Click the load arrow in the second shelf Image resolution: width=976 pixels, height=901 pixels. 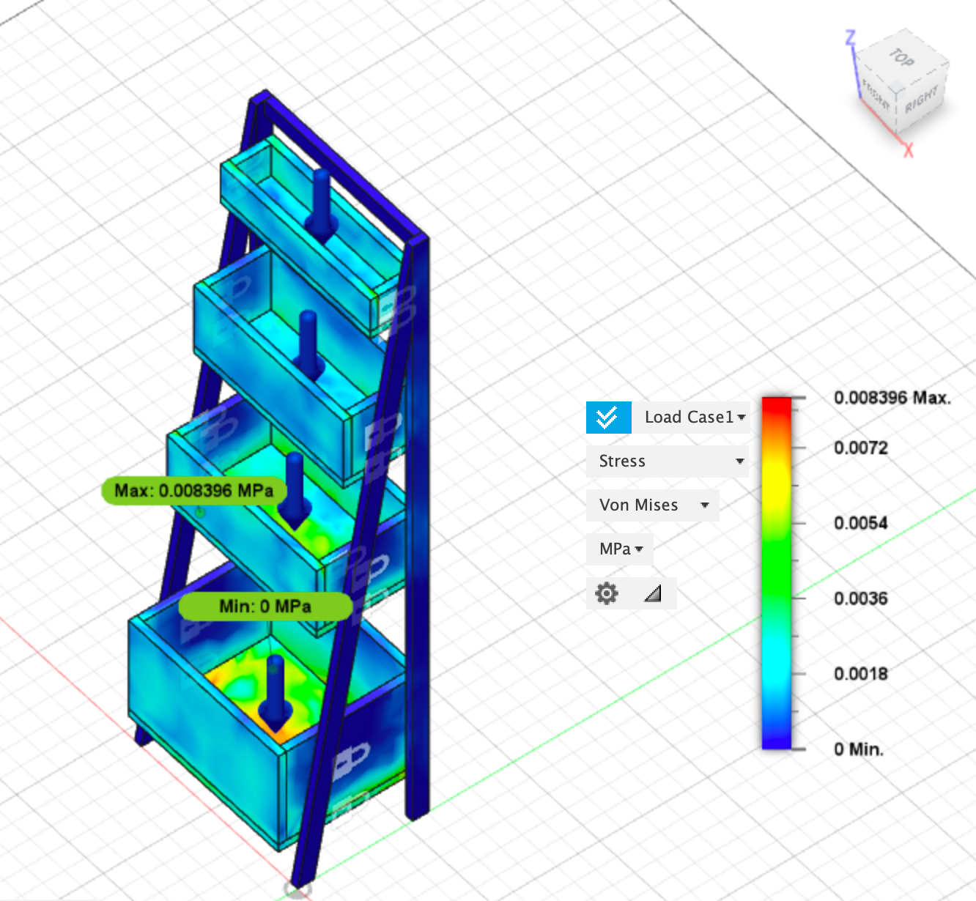[x=309, y=345]
